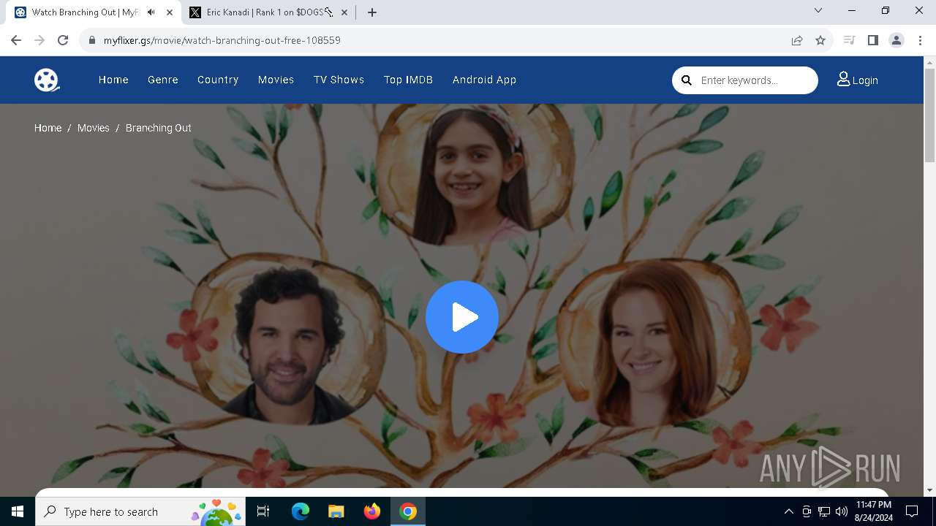Screen dimensions: 936x526
Task: Close the Watch Branching Out tab
Action: (170, 12)
